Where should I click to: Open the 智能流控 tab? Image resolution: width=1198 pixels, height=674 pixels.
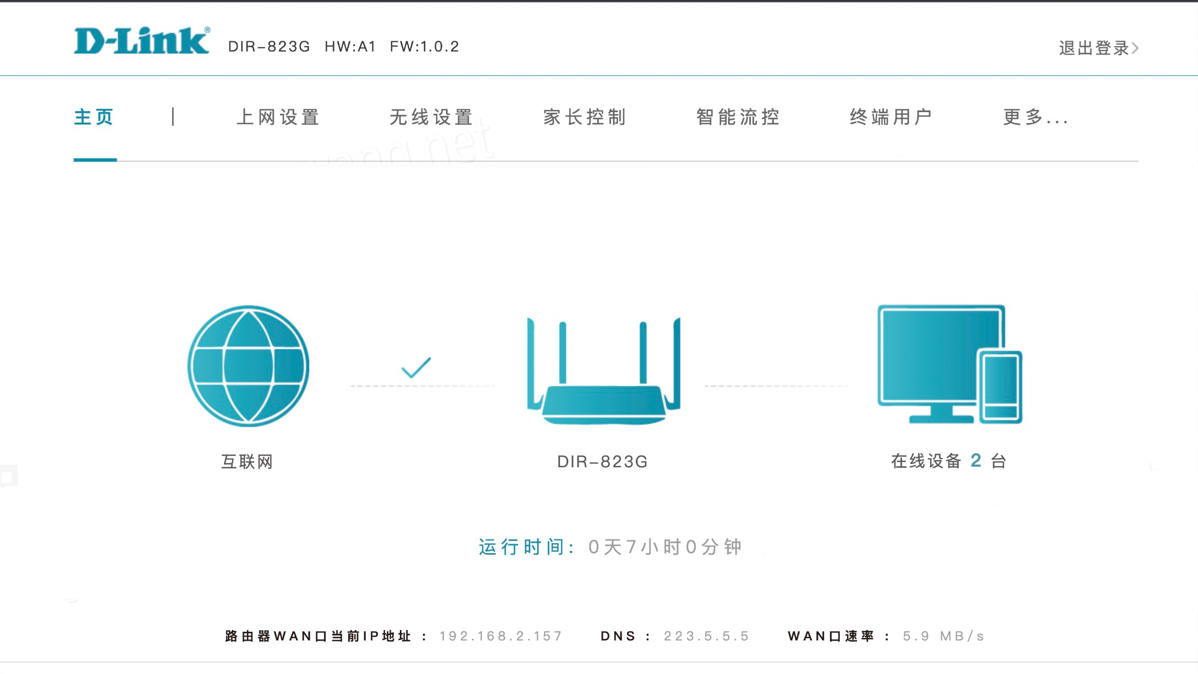tap(738, 117)
